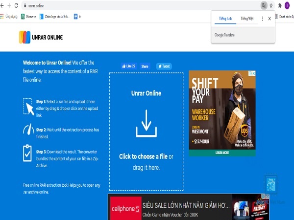Switch to the Tiếng Việt translate tab
The height and width of the screenshot is (220, 294).
pyautogui.click(x=247, y=19)
